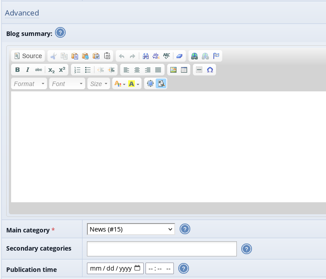Click Paste as plain text icon

point(85,56)
